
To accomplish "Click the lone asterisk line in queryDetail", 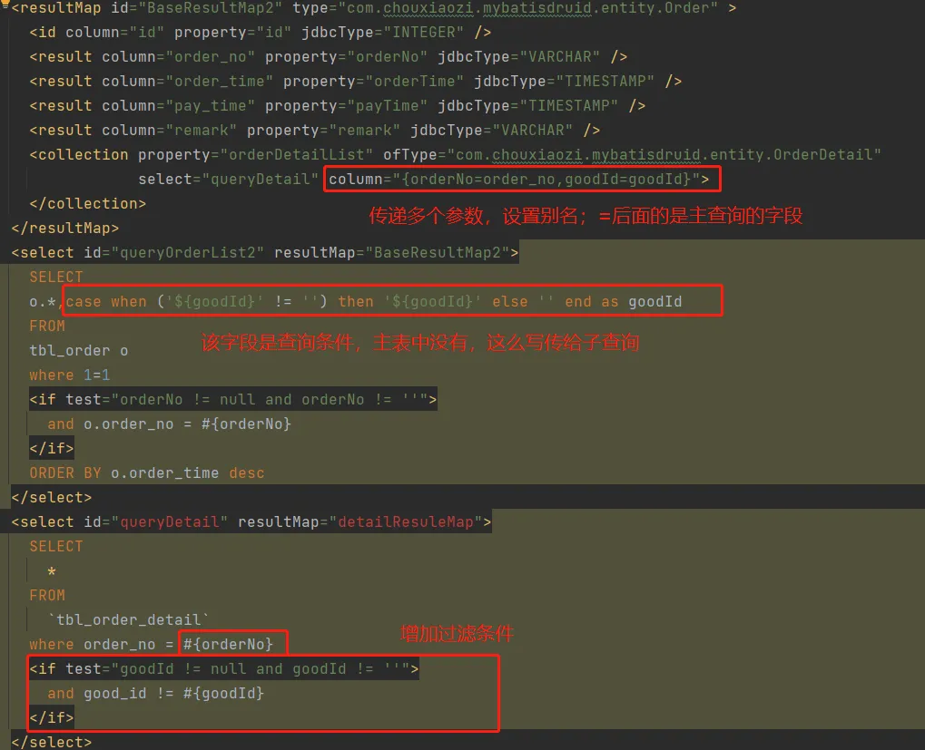I will tap(52, 571).
